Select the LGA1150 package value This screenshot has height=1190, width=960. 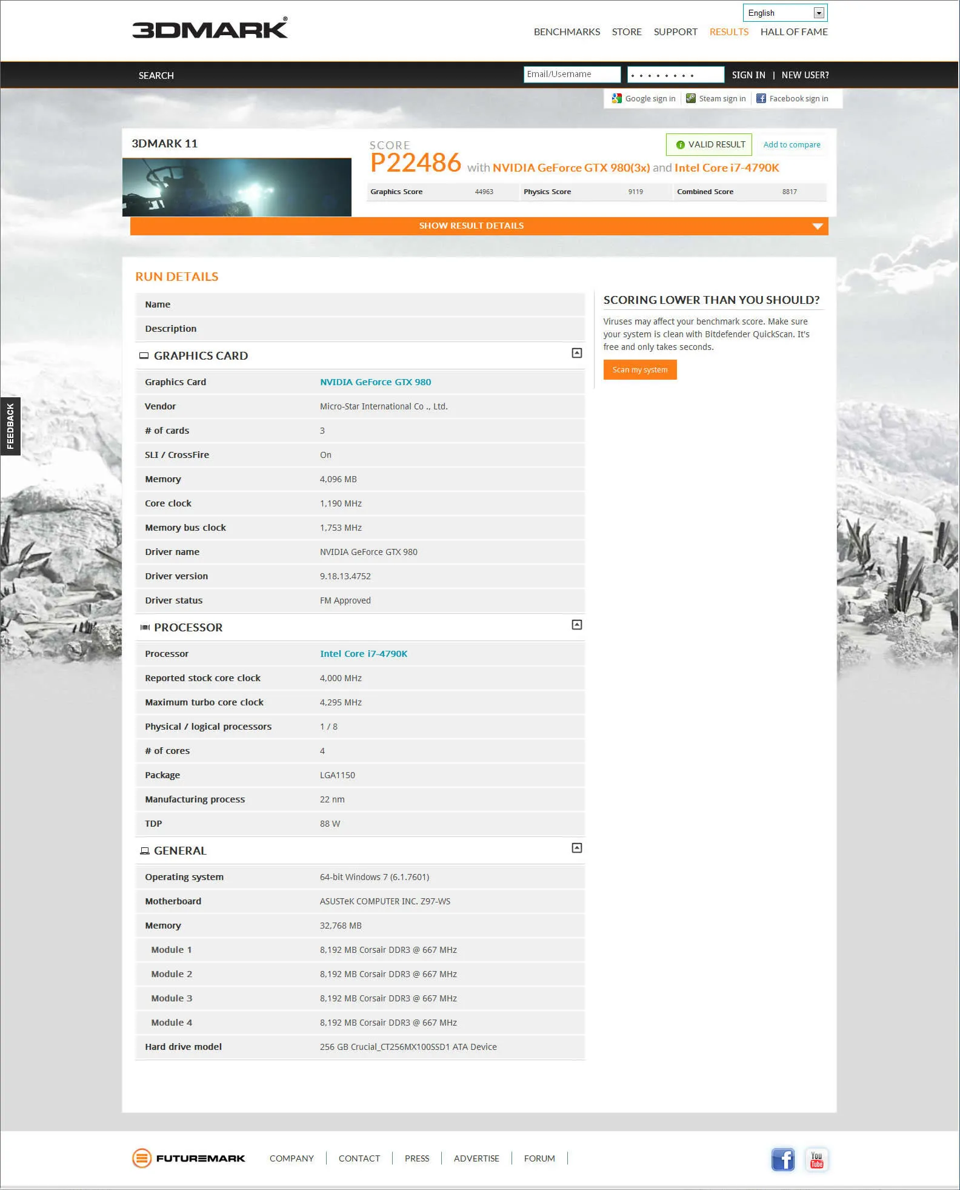(338, 775)
